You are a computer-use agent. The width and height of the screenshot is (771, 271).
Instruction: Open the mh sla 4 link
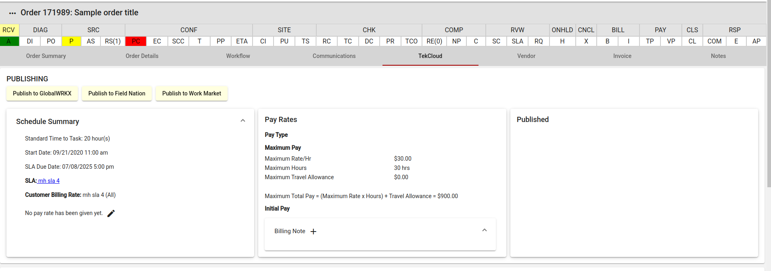[48, 181]
